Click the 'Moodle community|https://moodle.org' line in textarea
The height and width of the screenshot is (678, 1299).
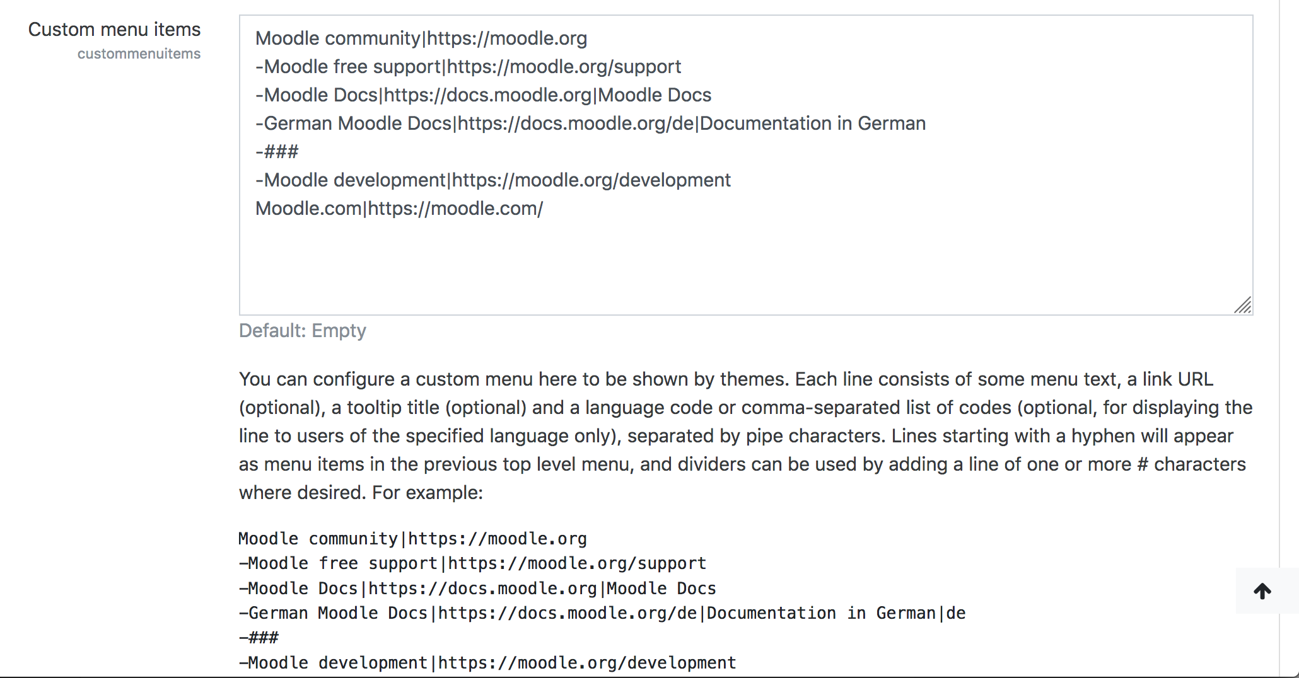[x=421, y=38]
